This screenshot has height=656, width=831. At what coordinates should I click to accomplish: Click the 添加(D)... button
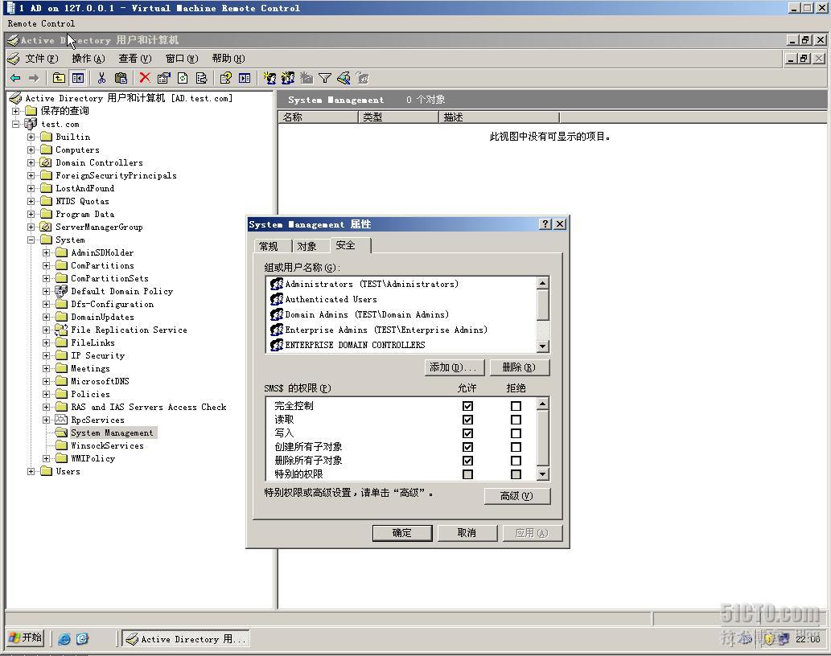[x=455, y=367]
